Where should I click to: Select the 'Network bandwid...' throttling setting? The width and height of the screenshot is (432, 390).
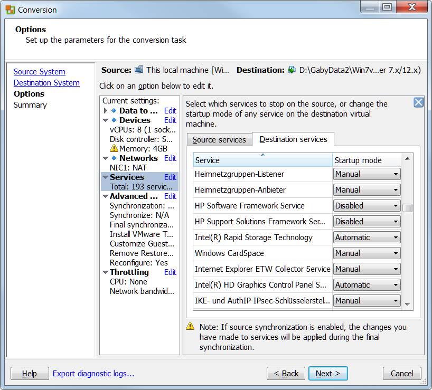[x=142, y=291]
